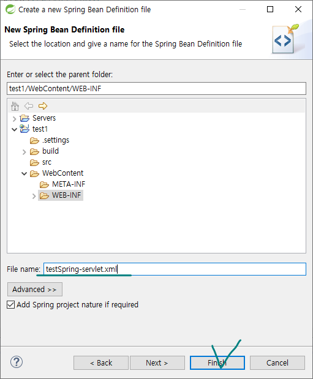Expand the Servers tree node

[x=14, y=119]
